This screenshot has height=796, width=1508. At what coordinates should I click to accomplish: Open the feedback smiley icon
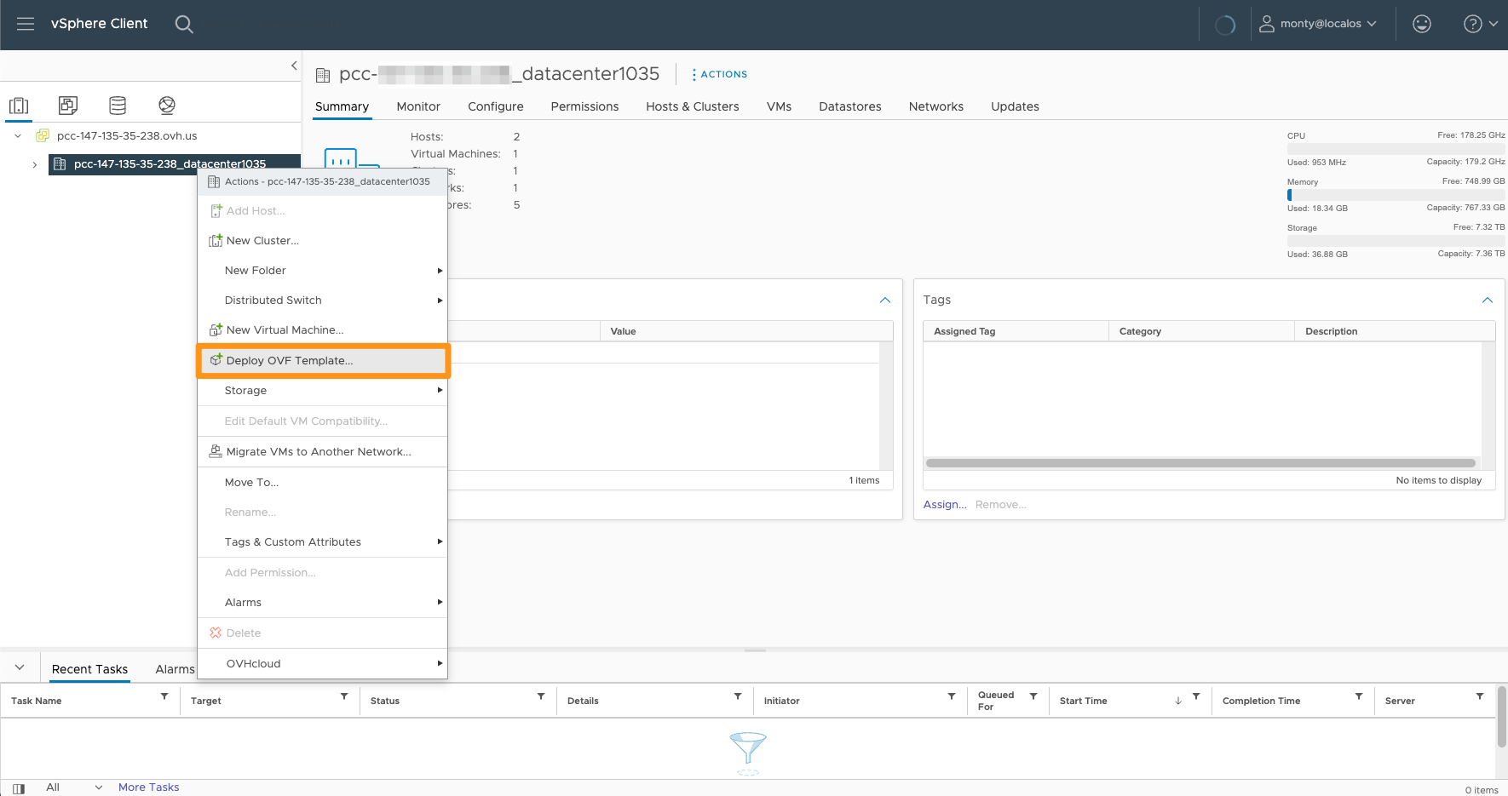pyautogui.click(x=1422, y=24)
